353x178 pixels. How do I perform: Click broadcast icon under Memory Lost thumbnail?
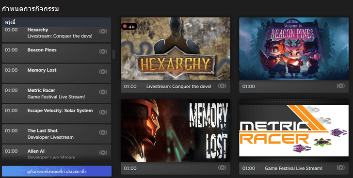pyautogui.click(x=222, y=168)
